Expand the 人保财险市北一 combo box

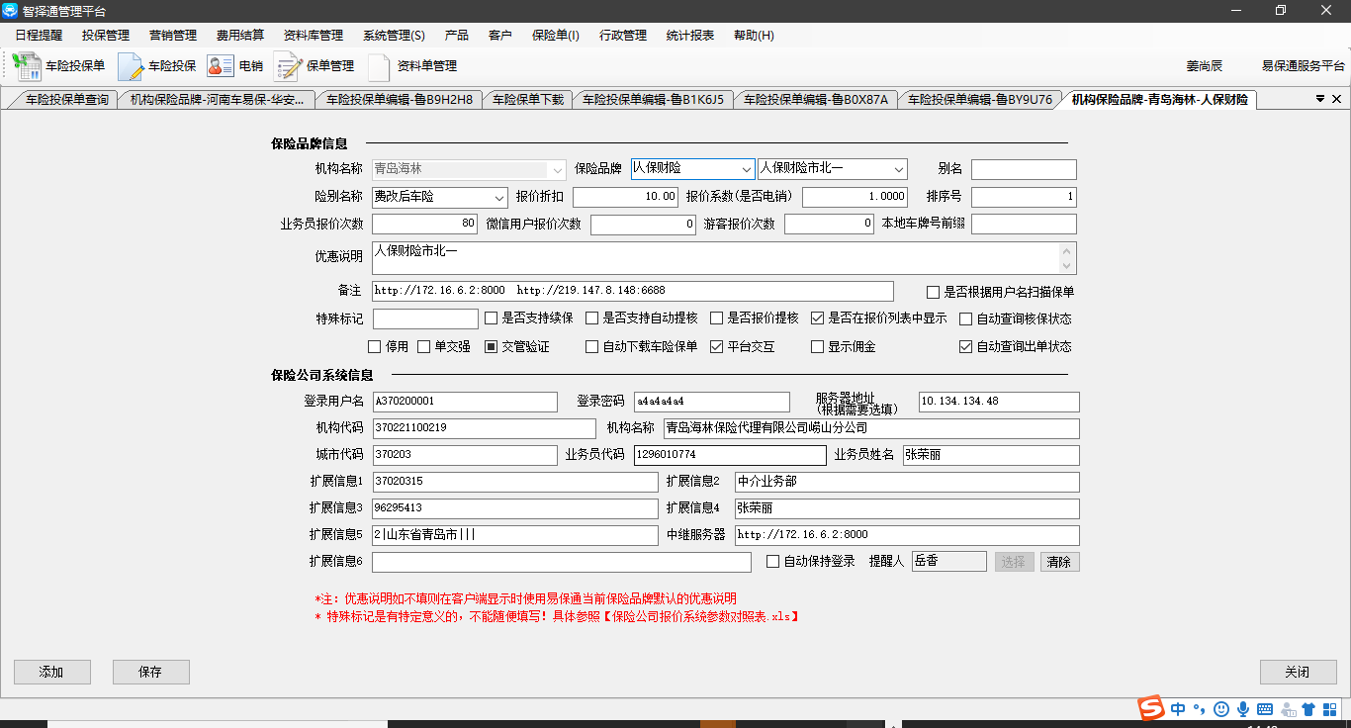tap(898, 169)
